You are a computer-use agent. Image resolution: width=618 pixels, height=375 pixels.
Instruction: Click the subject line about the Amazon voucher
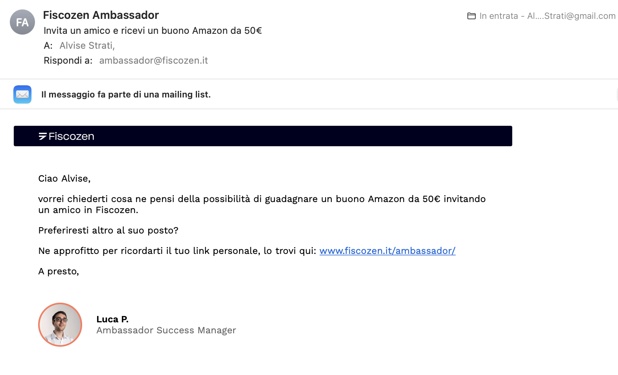coord(153,31)
